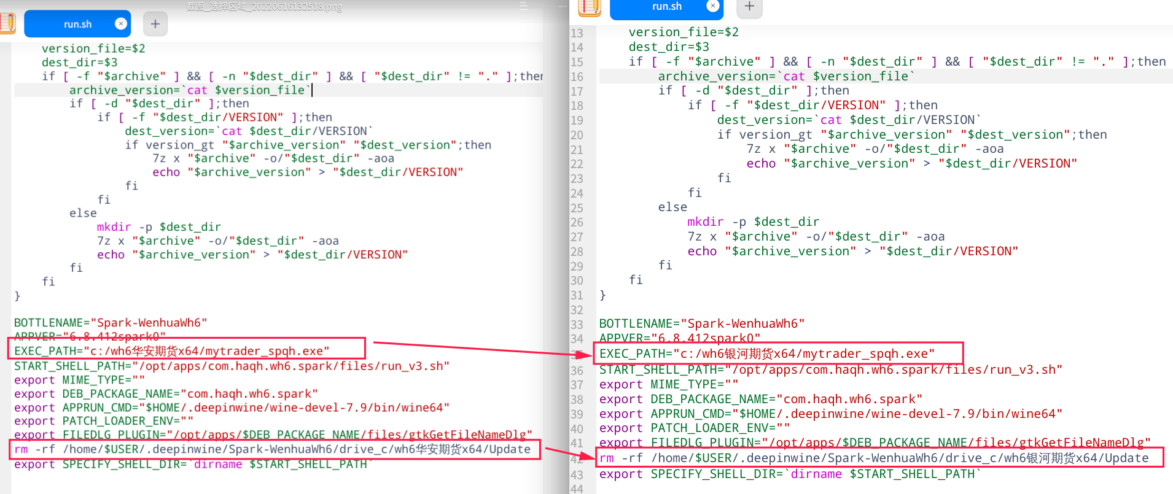Click 'rm -rf' line with 银河期货 in right editor

874,458
